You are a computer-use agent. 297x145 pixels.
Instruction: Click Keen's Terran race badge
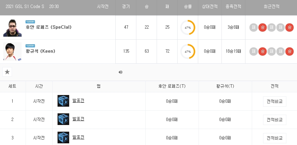pyautogui.click(x=30, y=46)
